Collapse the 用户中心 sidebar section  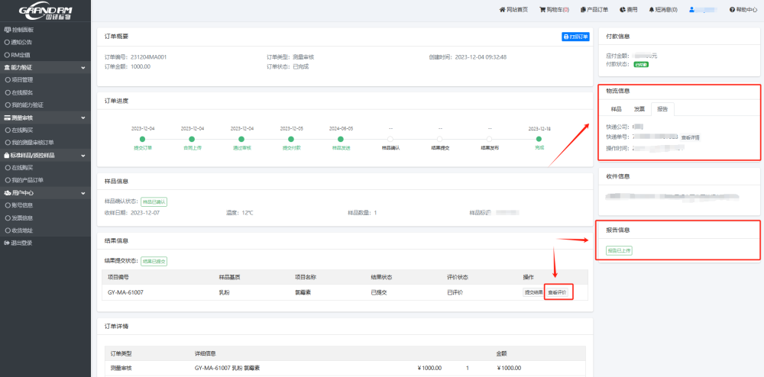(x=83, y=193)
